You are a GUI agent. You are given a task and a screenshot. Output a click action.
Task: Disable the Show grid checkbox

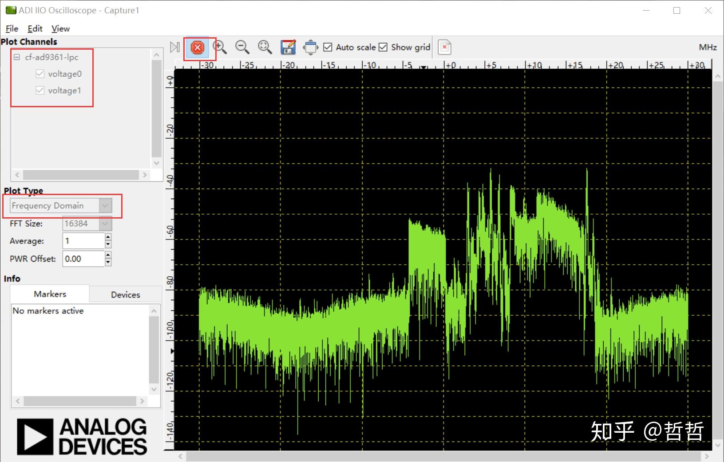383,47
